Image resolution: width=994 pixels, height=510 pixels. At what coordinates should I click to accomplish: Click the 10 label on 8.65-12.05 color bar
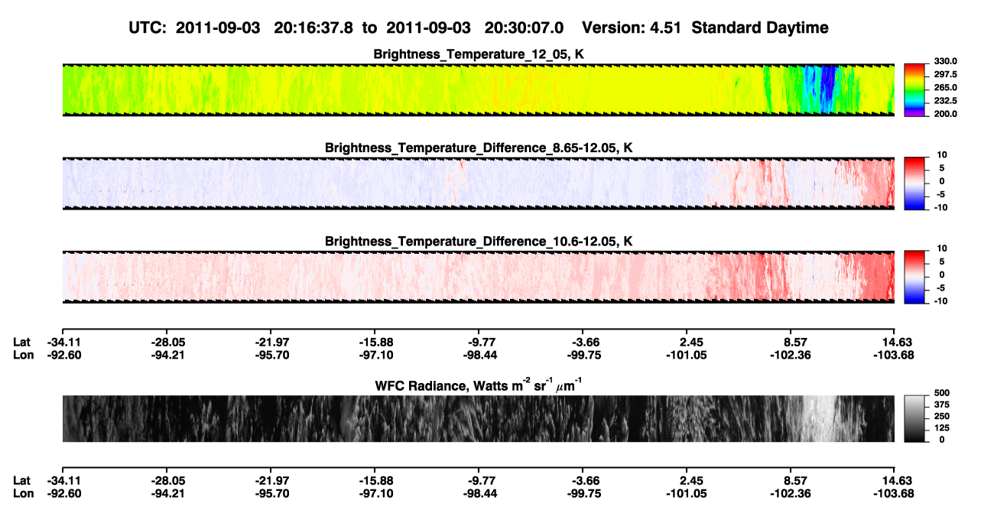click(x=942, y=154)
